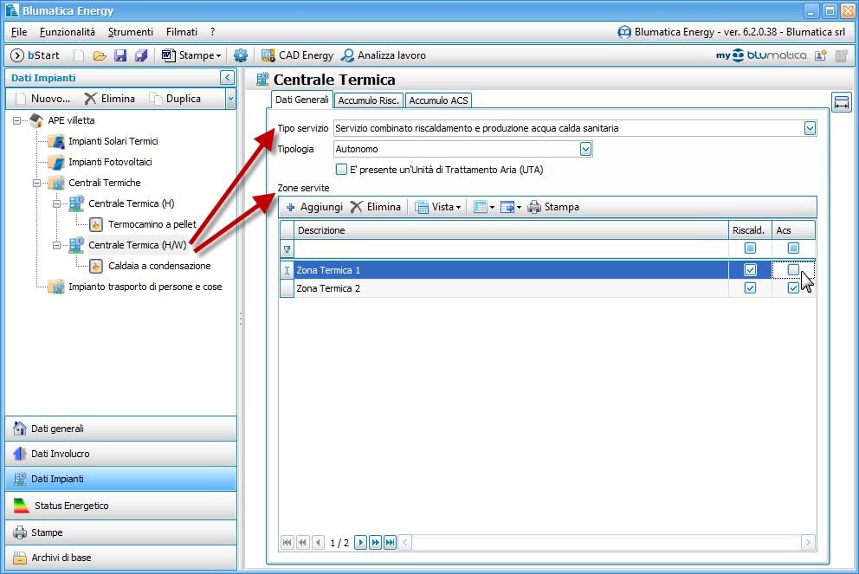Open the File menu

tap(19, 32)
